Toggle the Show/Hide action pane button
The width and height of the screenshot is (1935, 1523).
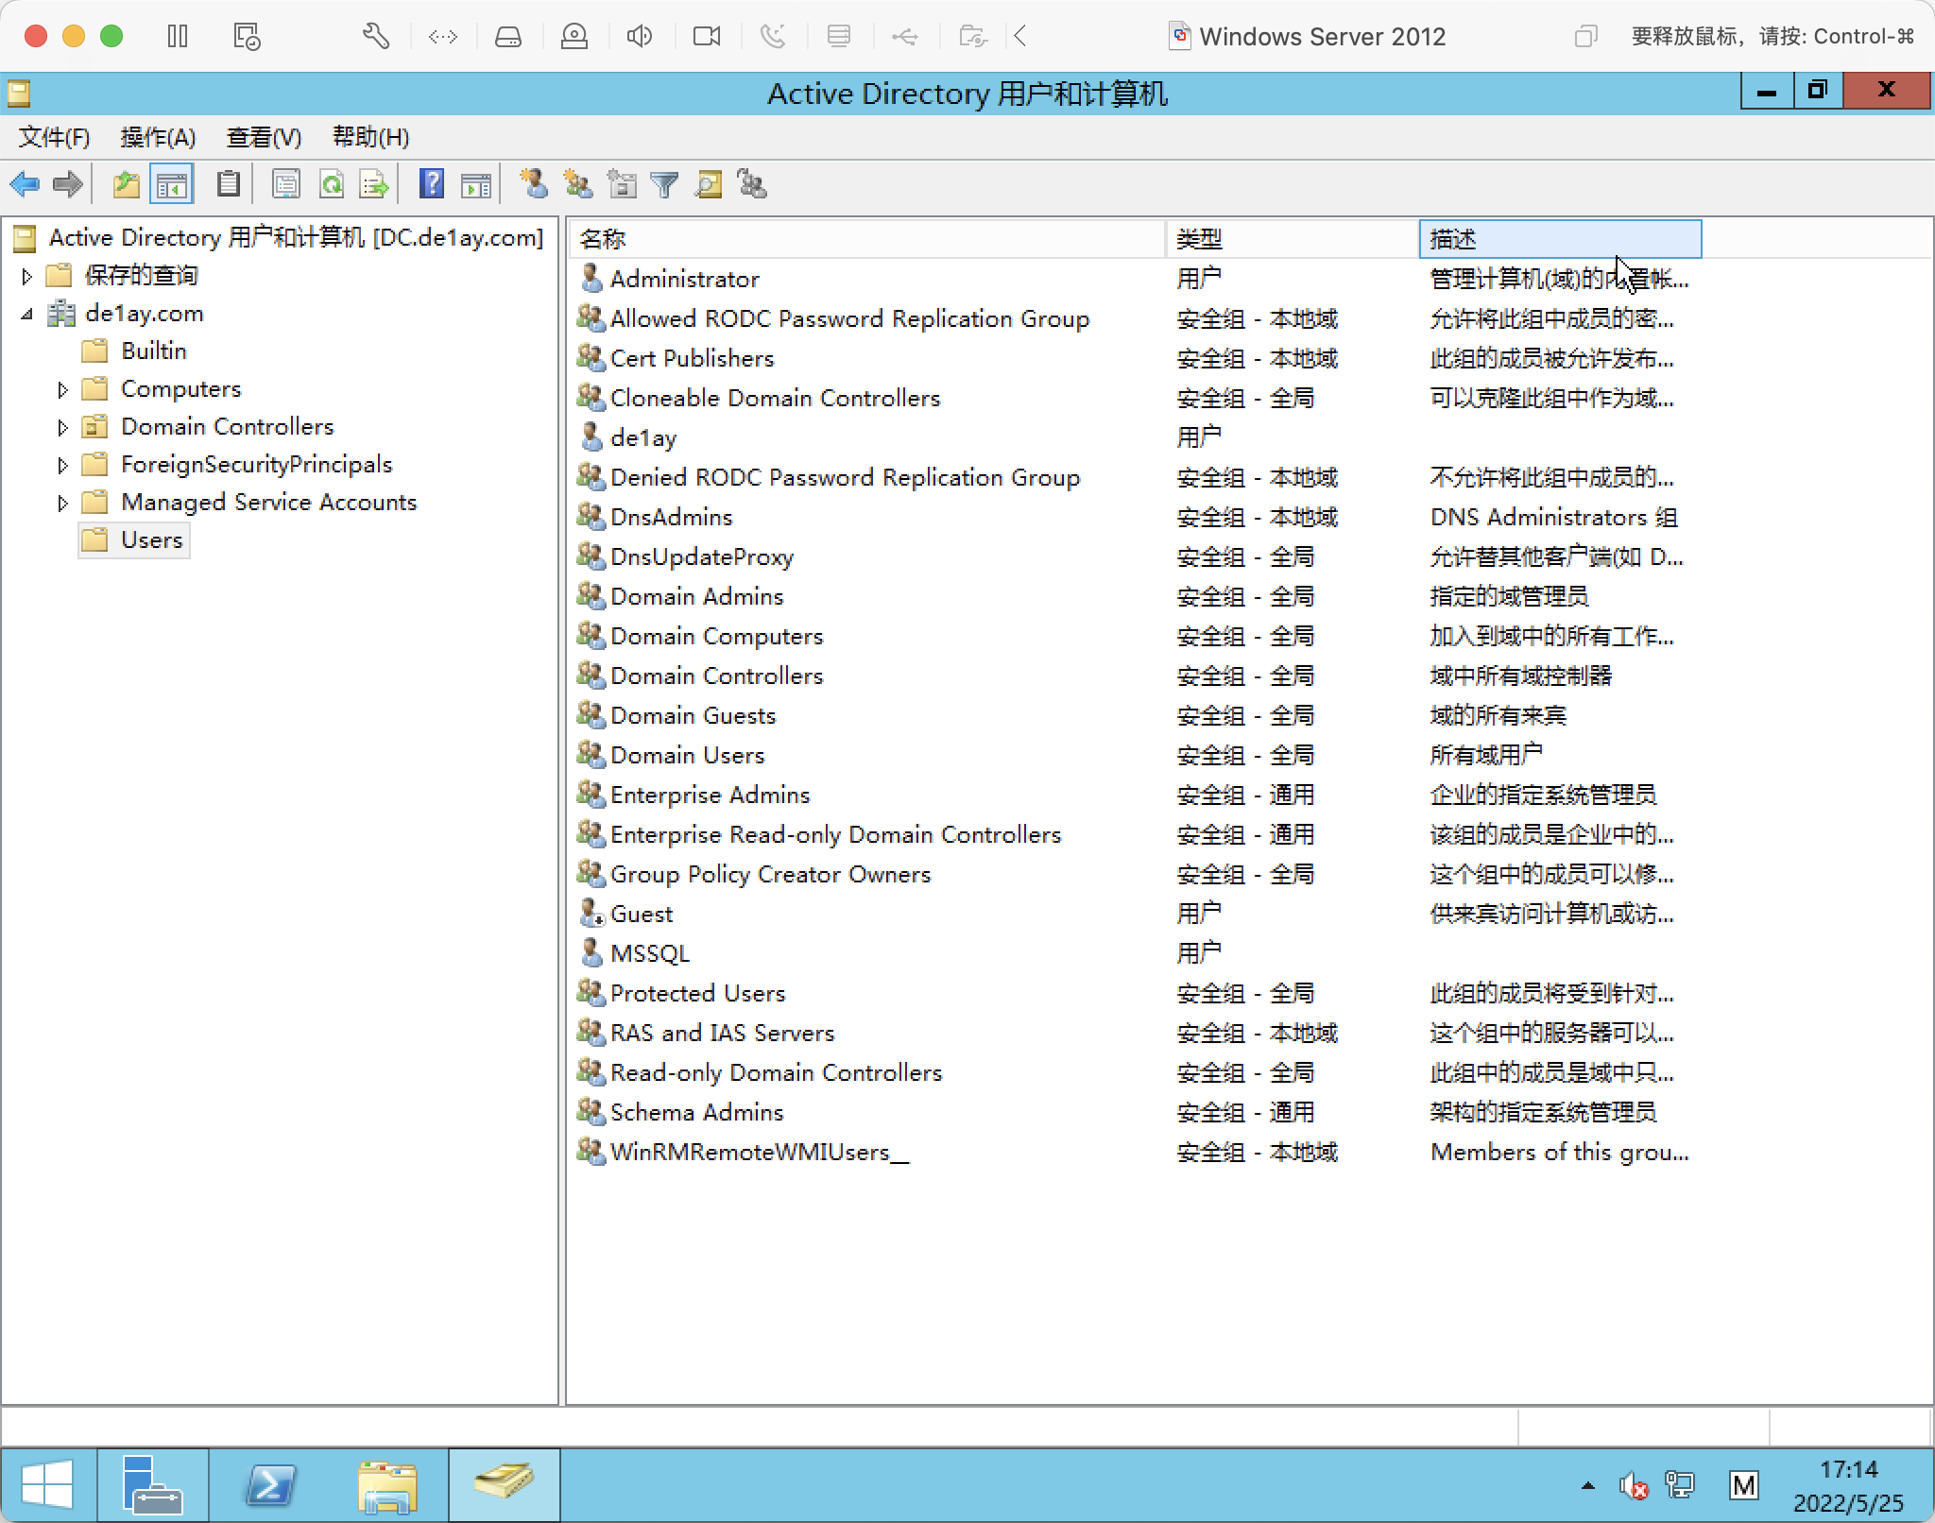pos(476,184)
